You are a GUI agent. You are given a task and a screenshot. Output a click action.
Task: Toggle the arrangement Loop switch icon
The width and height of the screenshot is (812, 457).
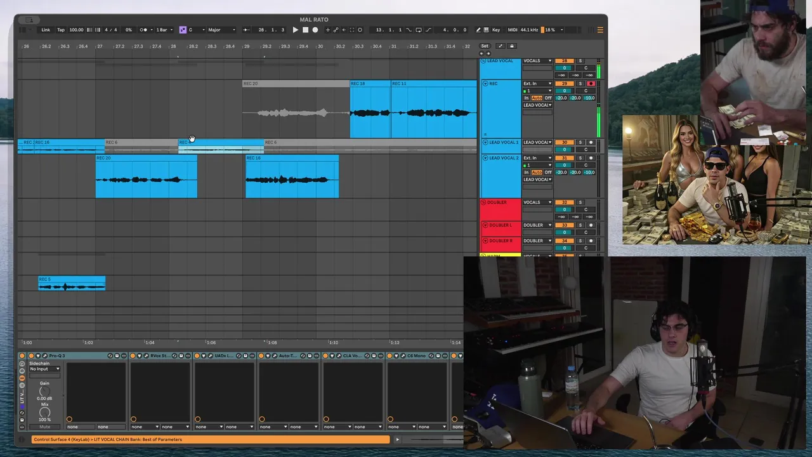[419, 30]
